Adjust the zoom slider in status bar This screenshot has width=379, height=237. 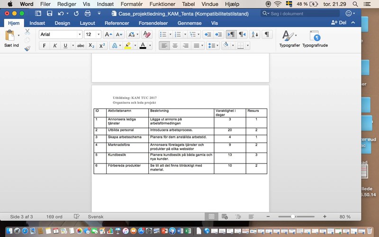pyautogui.click(x=293, y=217)
